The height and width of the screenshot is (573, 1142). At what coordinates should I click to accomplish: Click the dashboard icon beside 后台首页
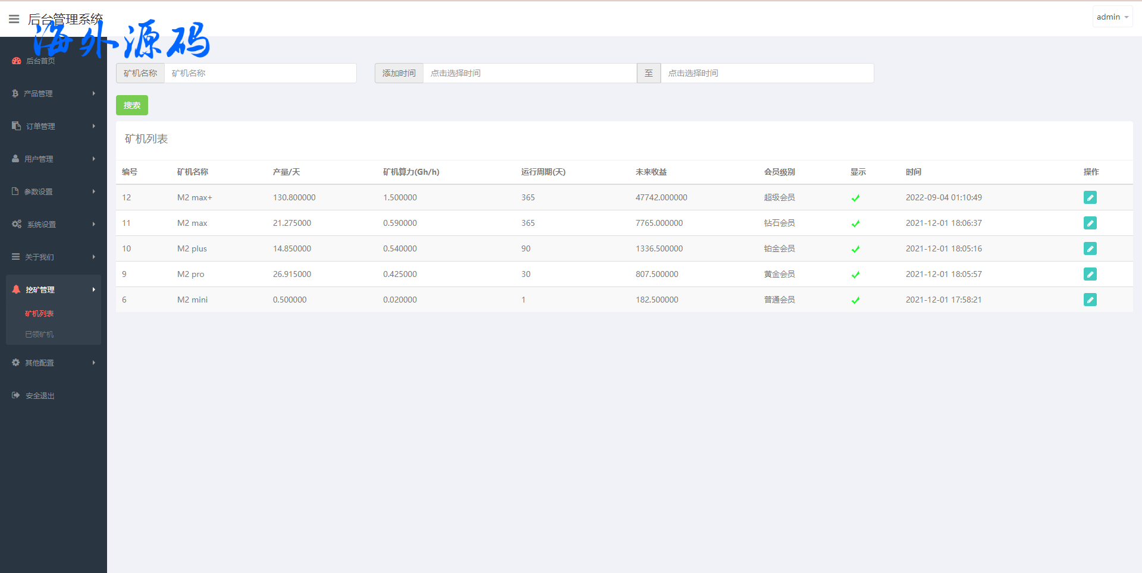point(16,61)
